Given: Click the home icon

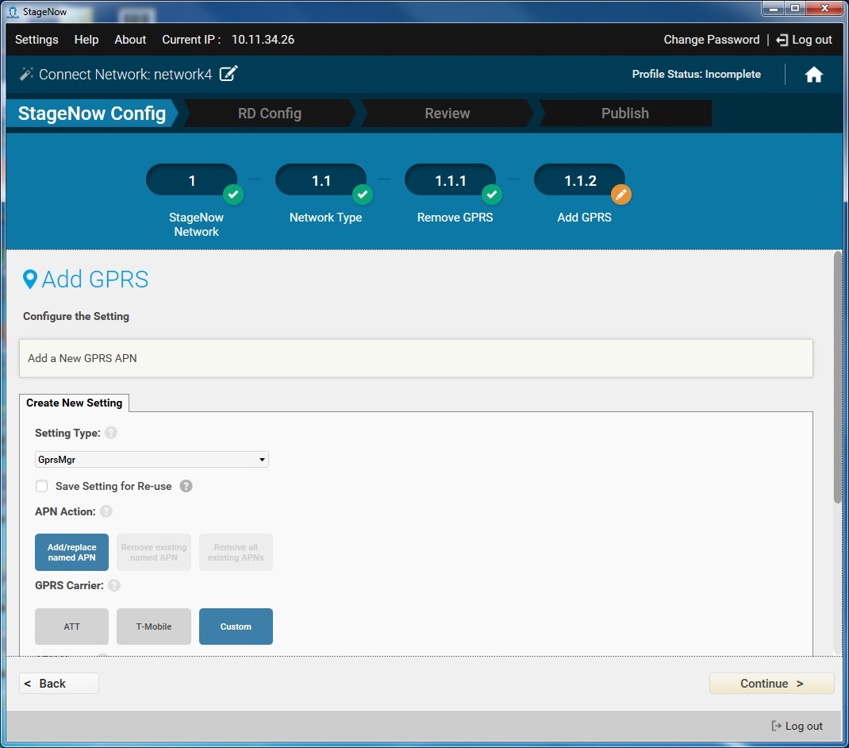Looking at the screenshot, I should (x=813, y=75).
